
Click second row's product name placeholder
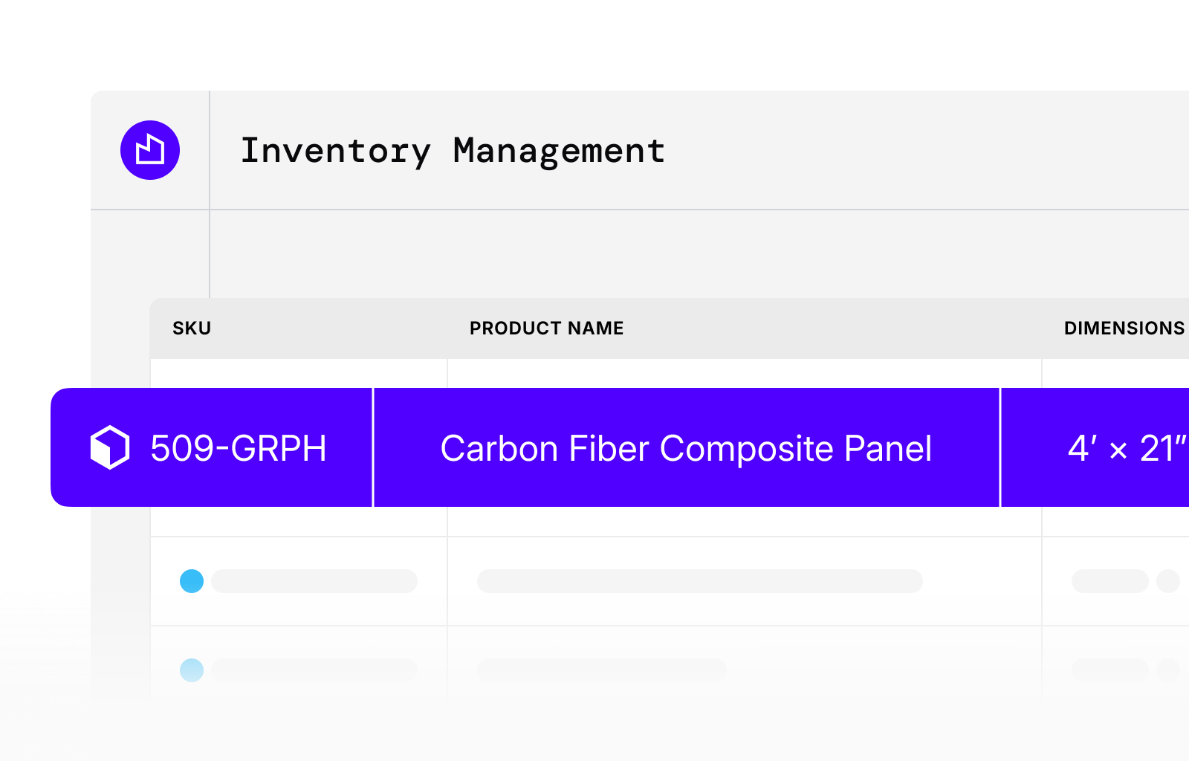point(699,581)
